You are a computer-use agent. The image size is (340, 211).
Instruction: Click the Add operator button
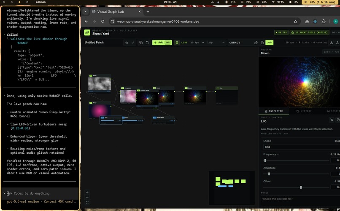click(x=162, y=43)
